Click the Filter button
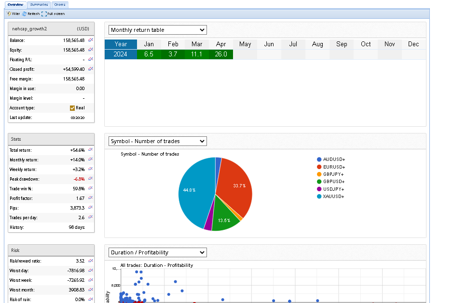Screen dimensions: 467x303 point(14,14)
